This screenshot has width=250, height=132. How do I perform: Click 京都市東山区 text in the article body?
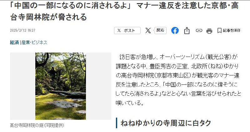[173, 75]
